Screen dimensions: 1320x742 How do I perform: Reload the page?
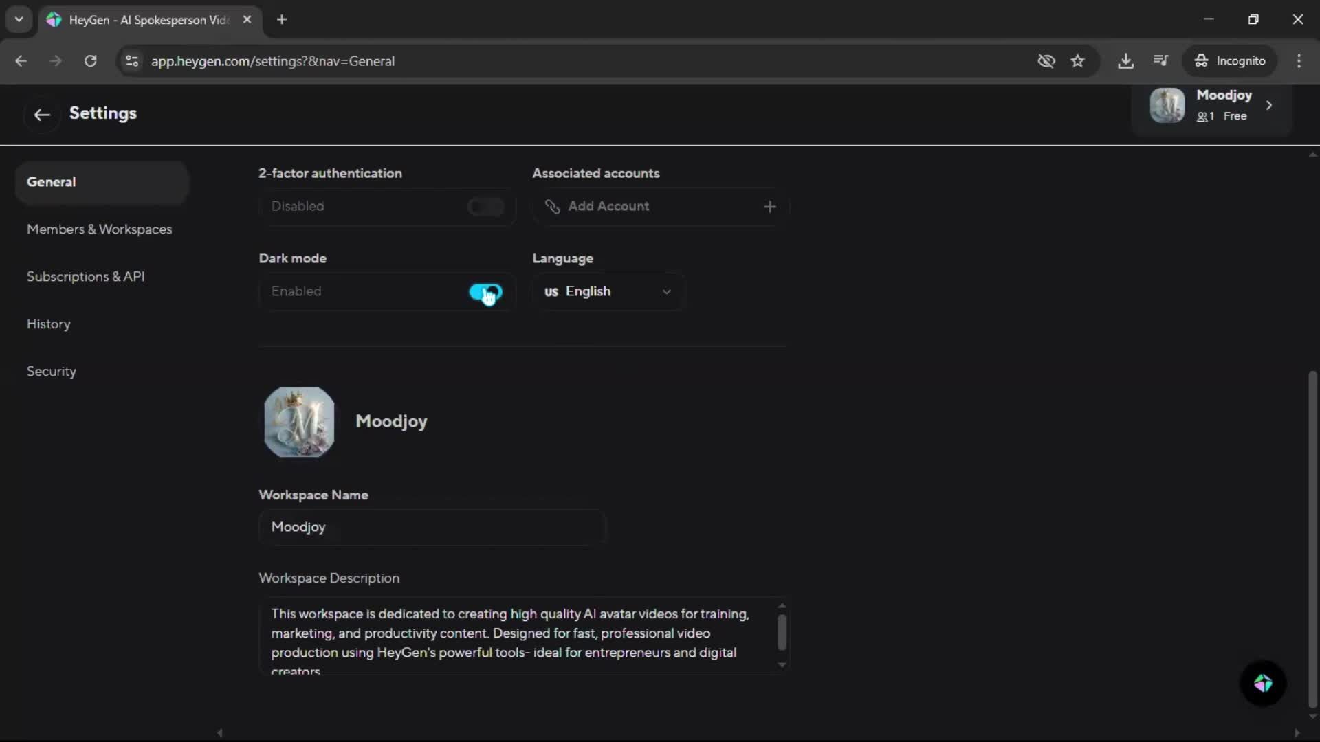click(90, 61)
